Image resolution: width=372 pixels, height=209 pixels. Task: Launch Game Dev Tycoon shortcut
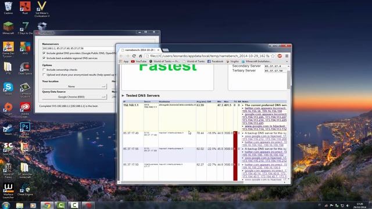point(8,49)
